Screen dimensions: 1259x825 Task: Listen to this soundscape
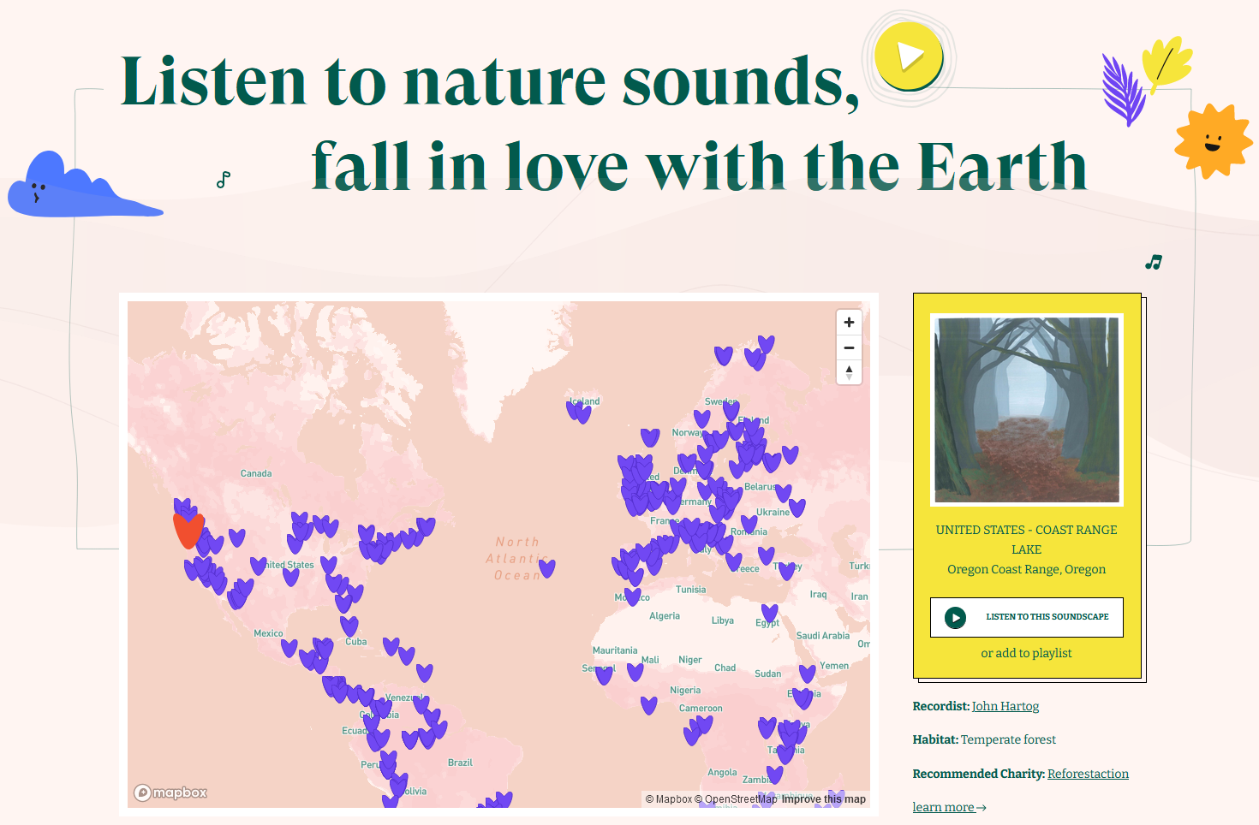[x=1027, y=617]
